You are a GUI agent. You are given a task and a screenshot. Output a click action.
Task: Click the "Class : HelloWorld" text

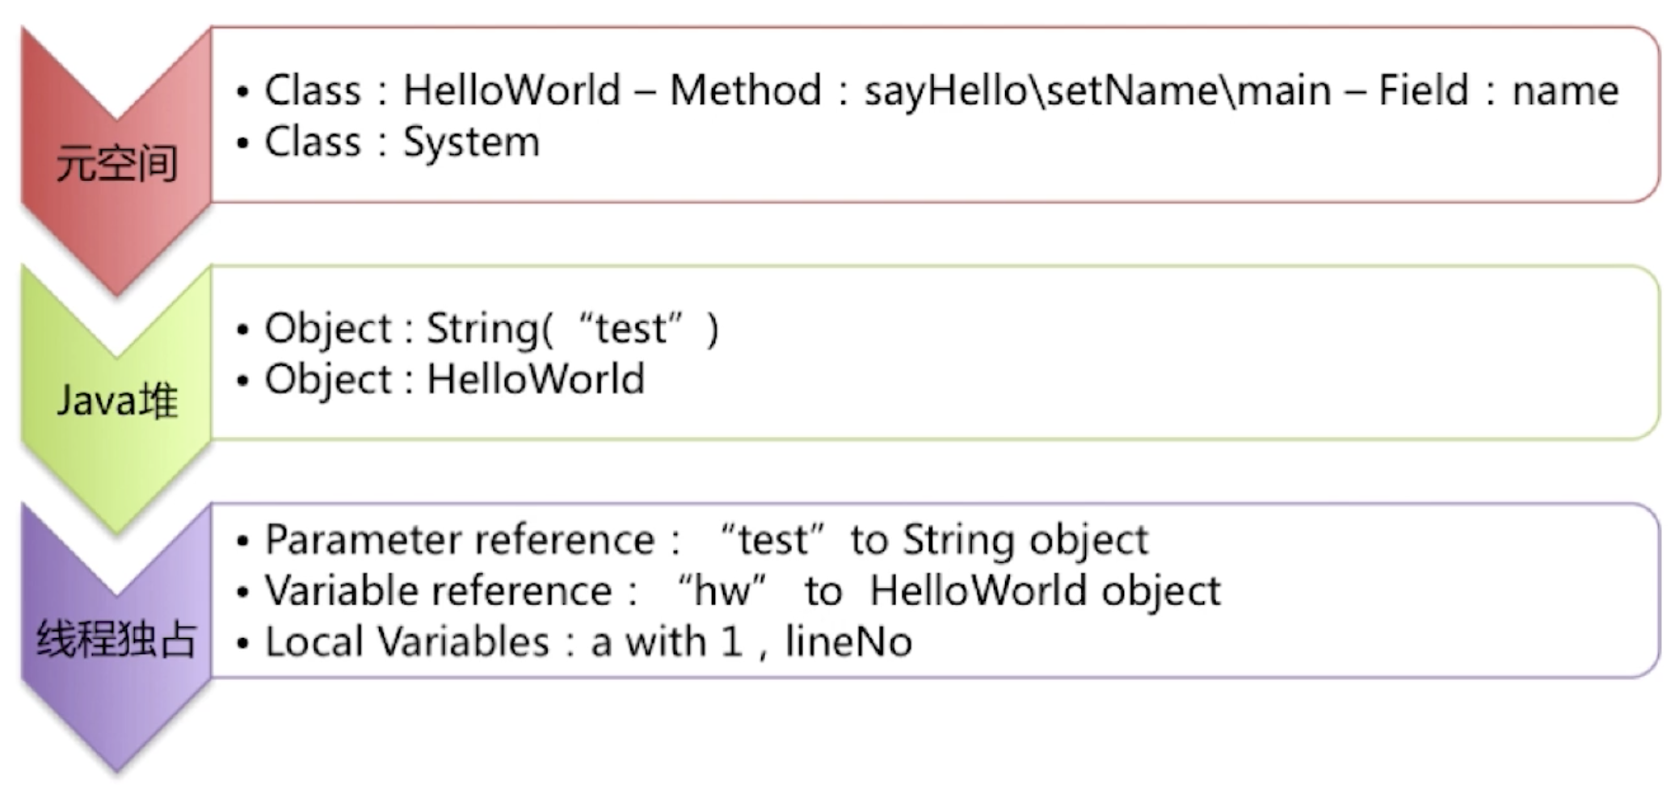click(442, 90)
